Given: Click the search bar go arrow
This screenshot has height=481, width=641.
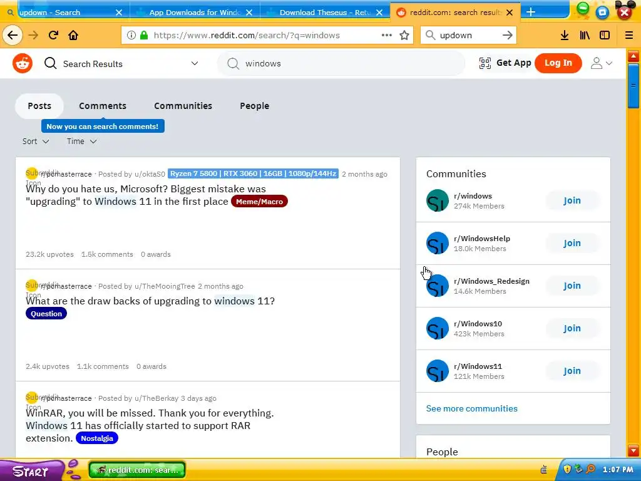Looking at the screenshot, I should coord(507,35).
